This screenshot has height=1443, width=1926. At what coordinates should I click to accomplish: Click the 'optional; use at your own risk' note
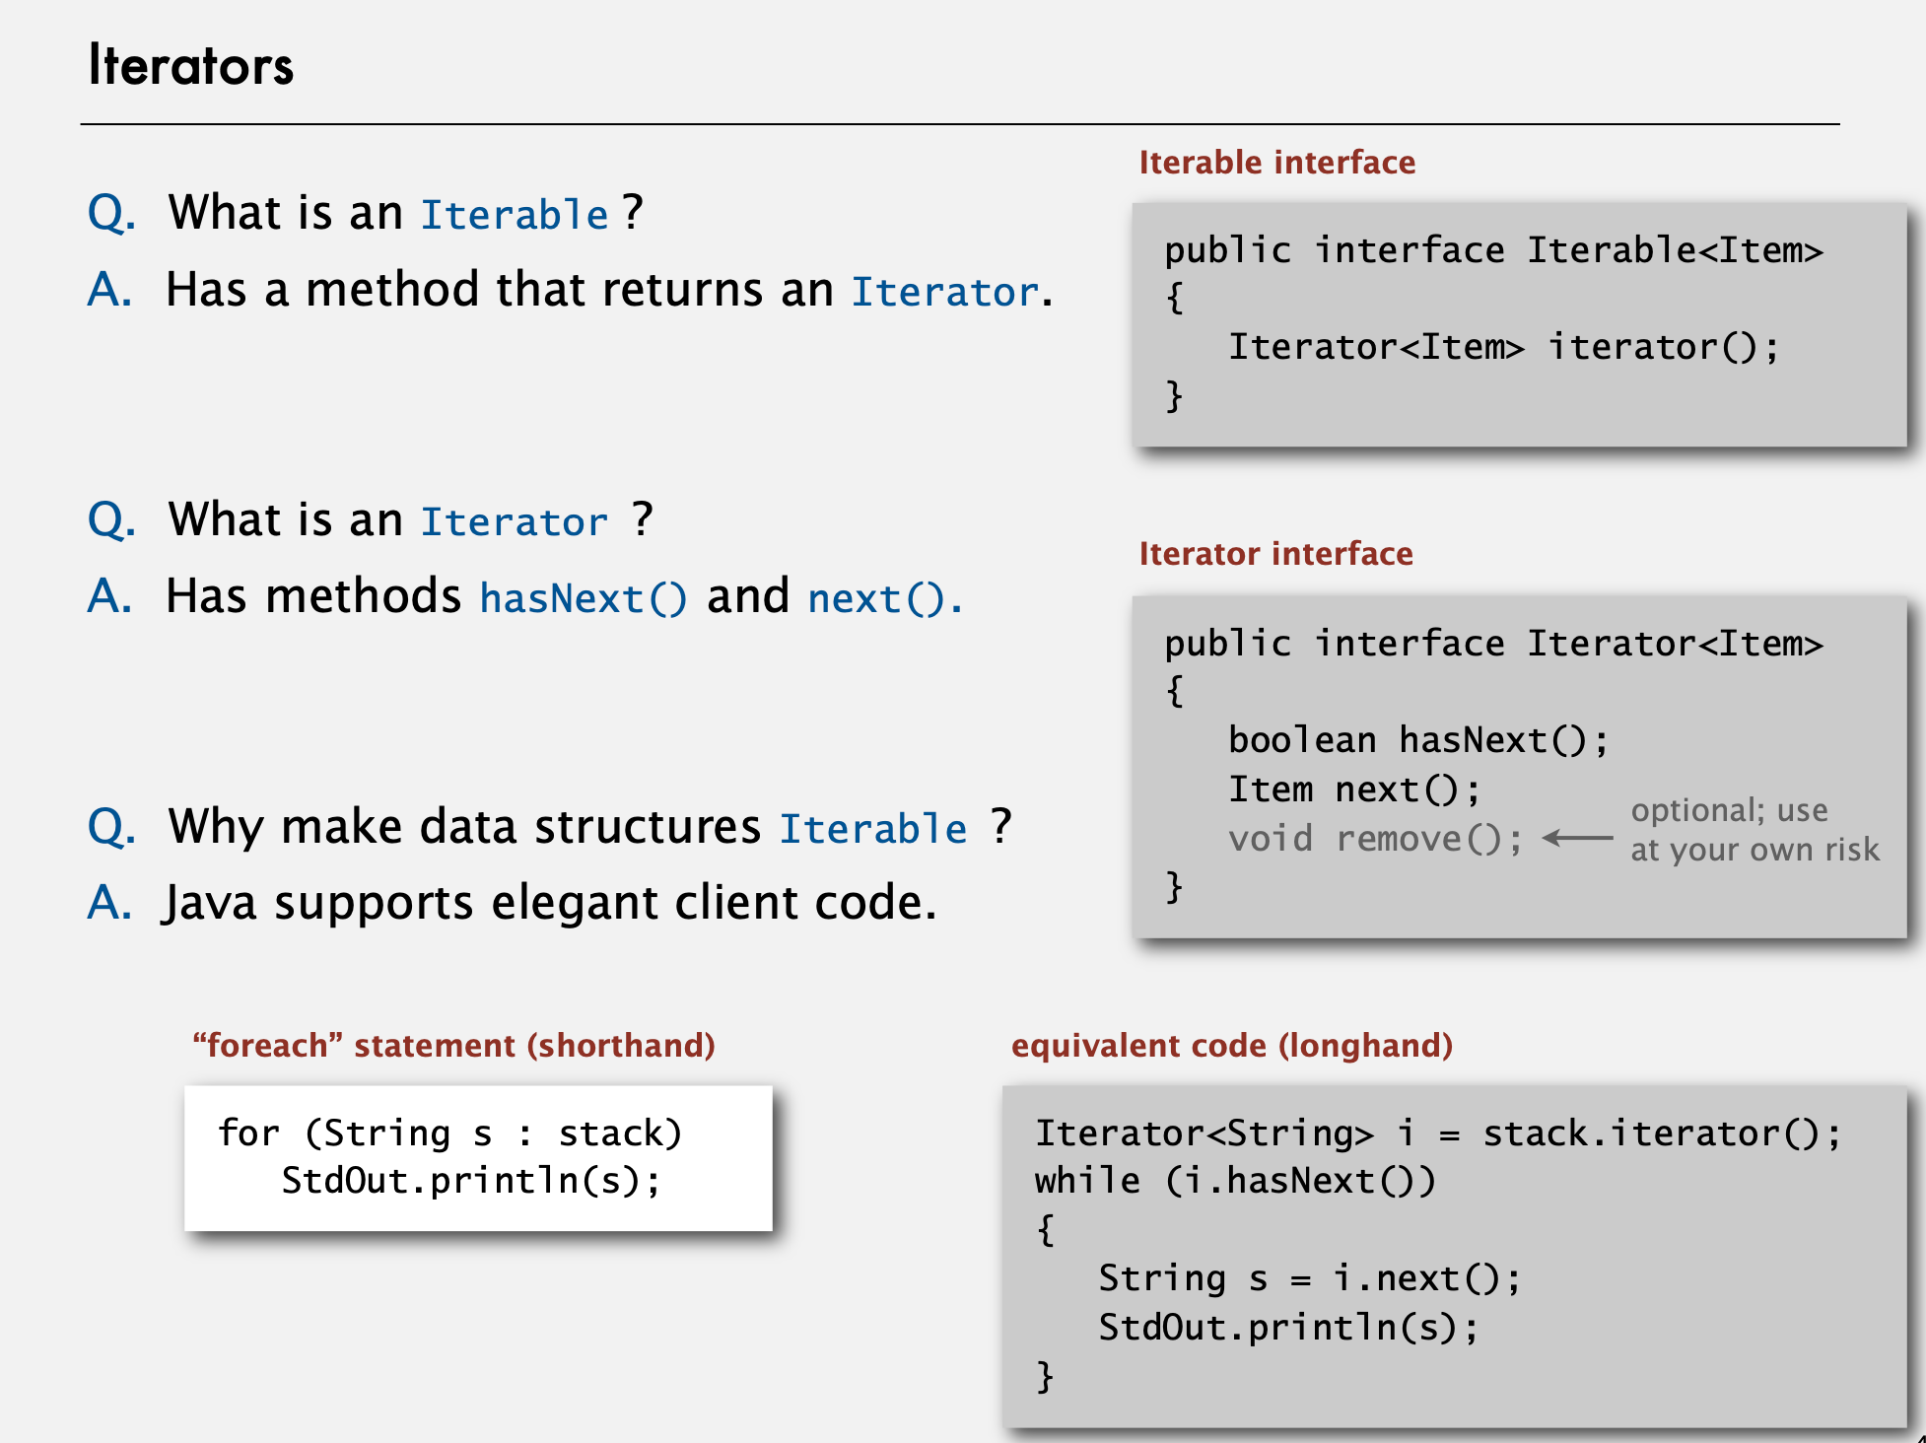pyautogui.click(x=1754, y=829)
